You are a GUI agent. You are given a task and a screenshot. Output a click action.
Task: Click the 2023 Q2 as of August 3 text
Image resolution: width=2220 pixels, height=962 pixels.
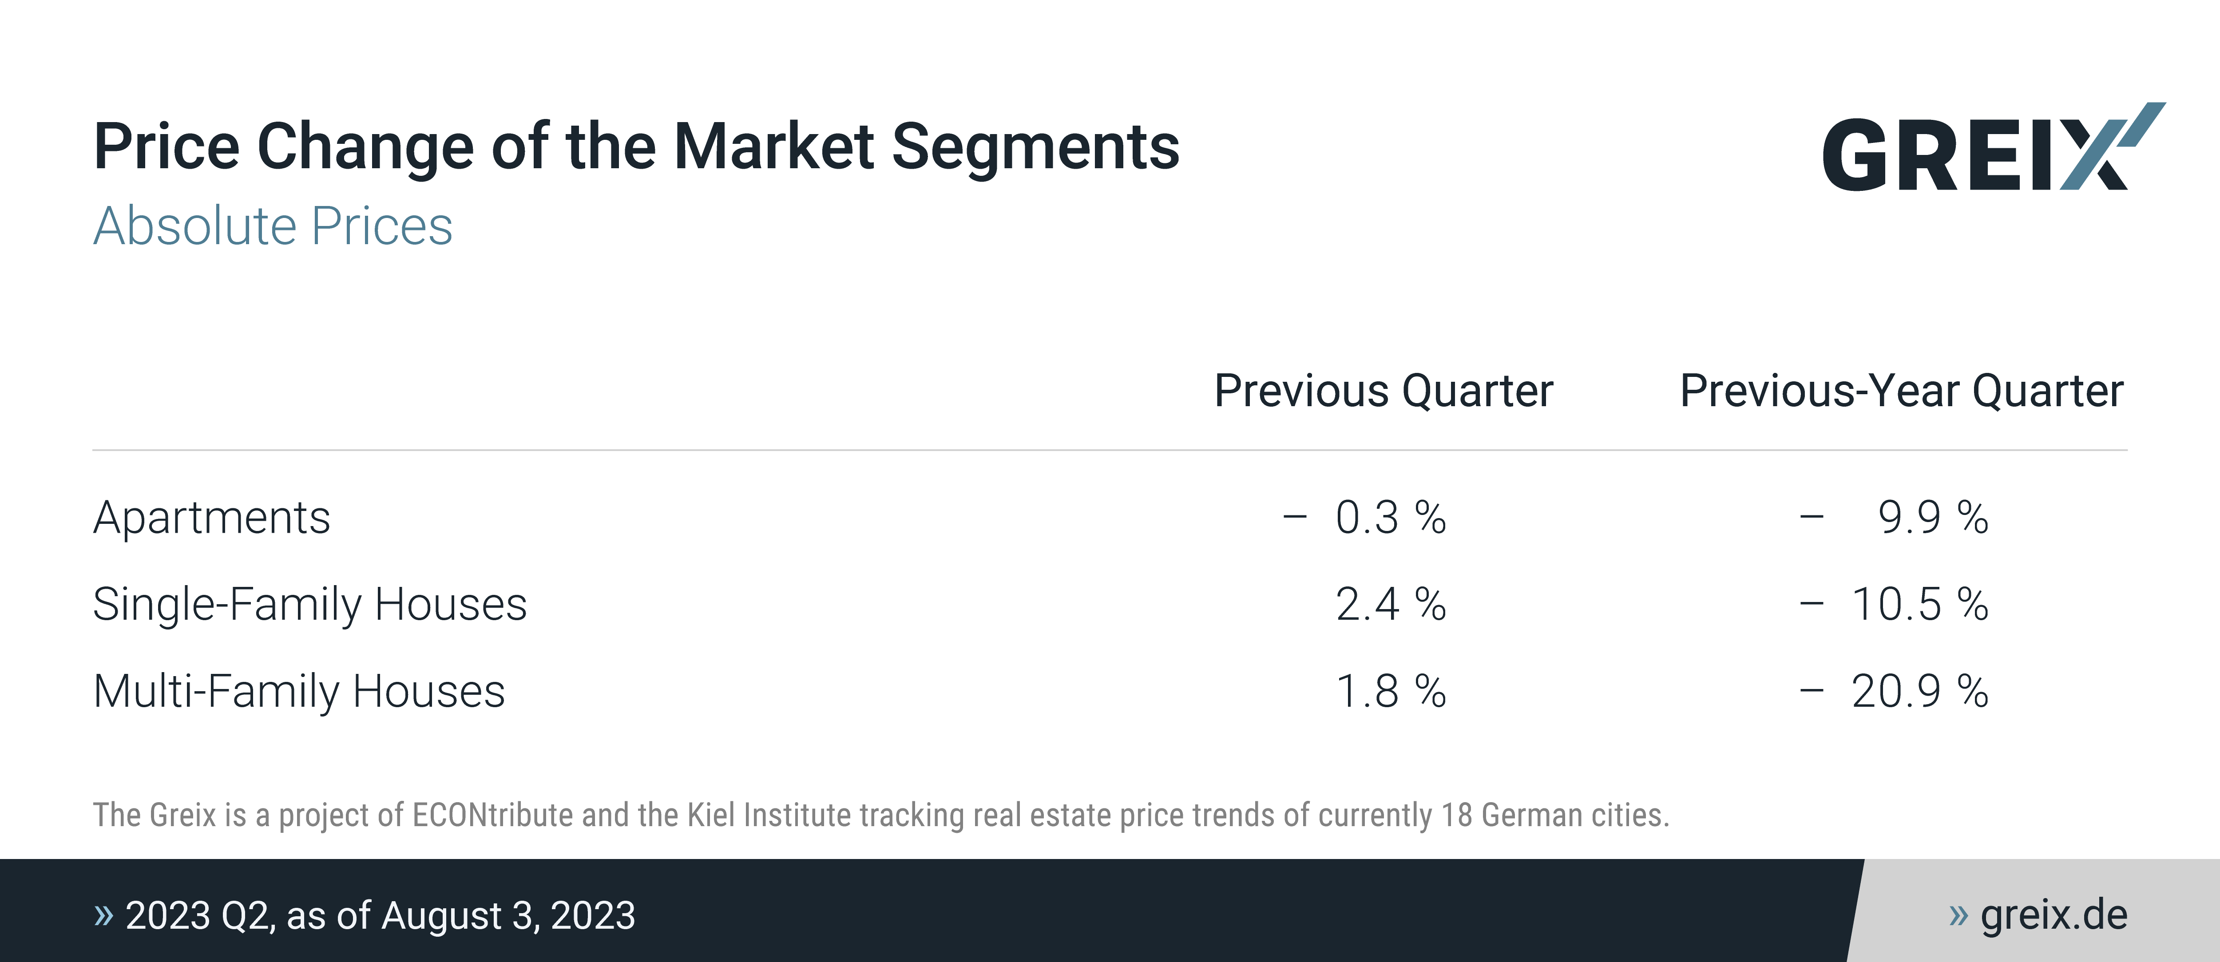pos(380,915)
